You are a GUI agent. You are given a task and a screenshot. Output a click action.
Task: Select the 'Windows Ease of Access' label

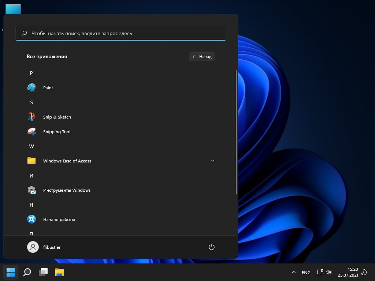coord(67,161)
